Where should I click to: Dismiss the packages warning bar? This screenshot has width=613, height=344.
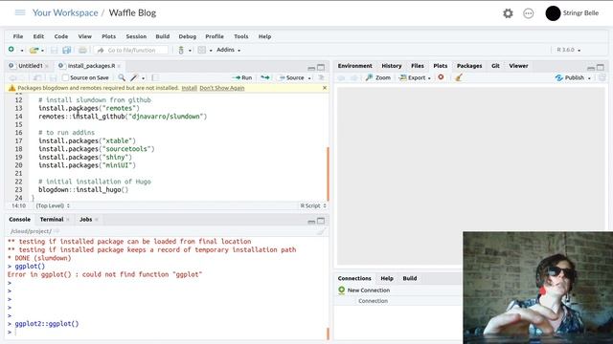(325, 88)
